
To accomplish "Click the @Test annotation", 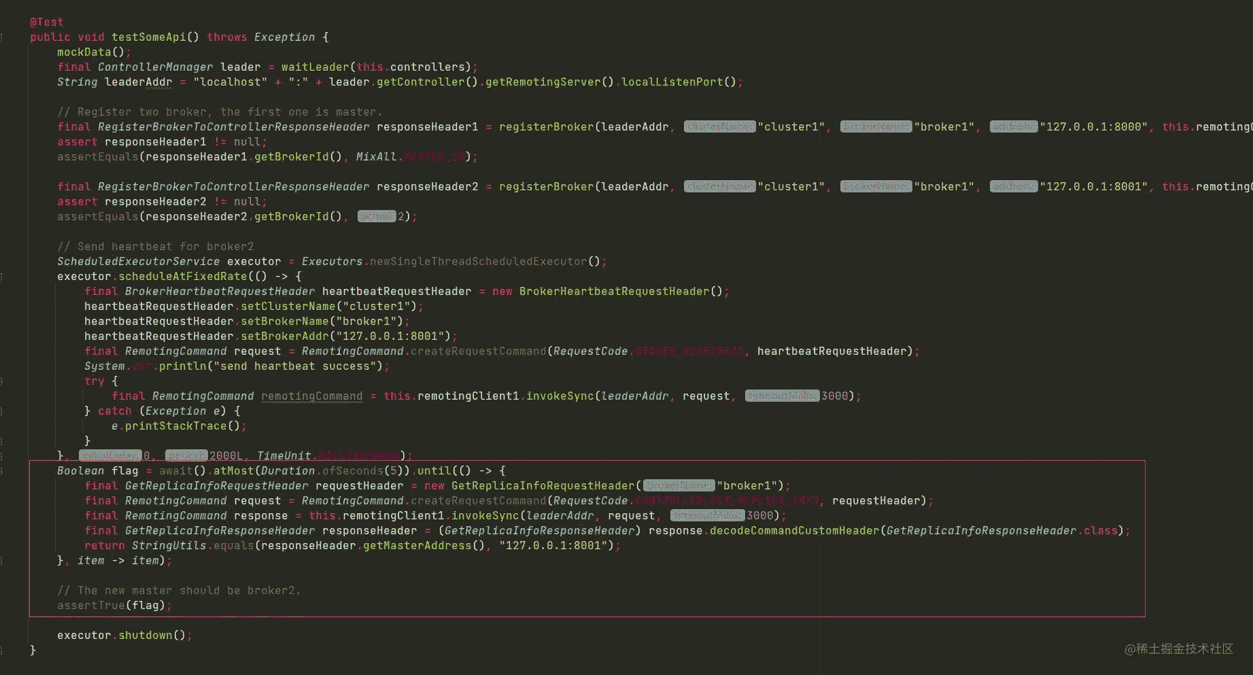I will click(46, 22).
